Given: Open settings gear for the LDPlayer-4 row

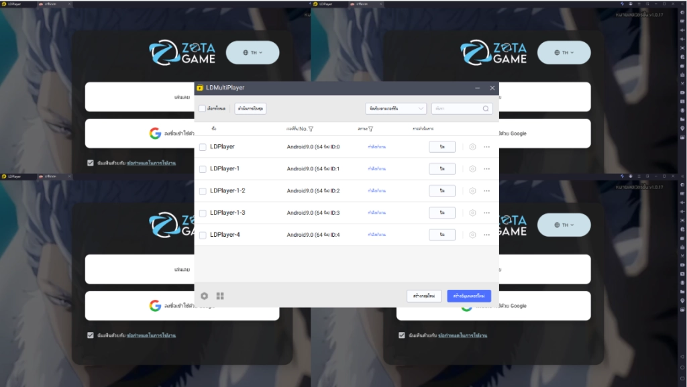Looking at the screenshot, I should click(x=472, y=235).
